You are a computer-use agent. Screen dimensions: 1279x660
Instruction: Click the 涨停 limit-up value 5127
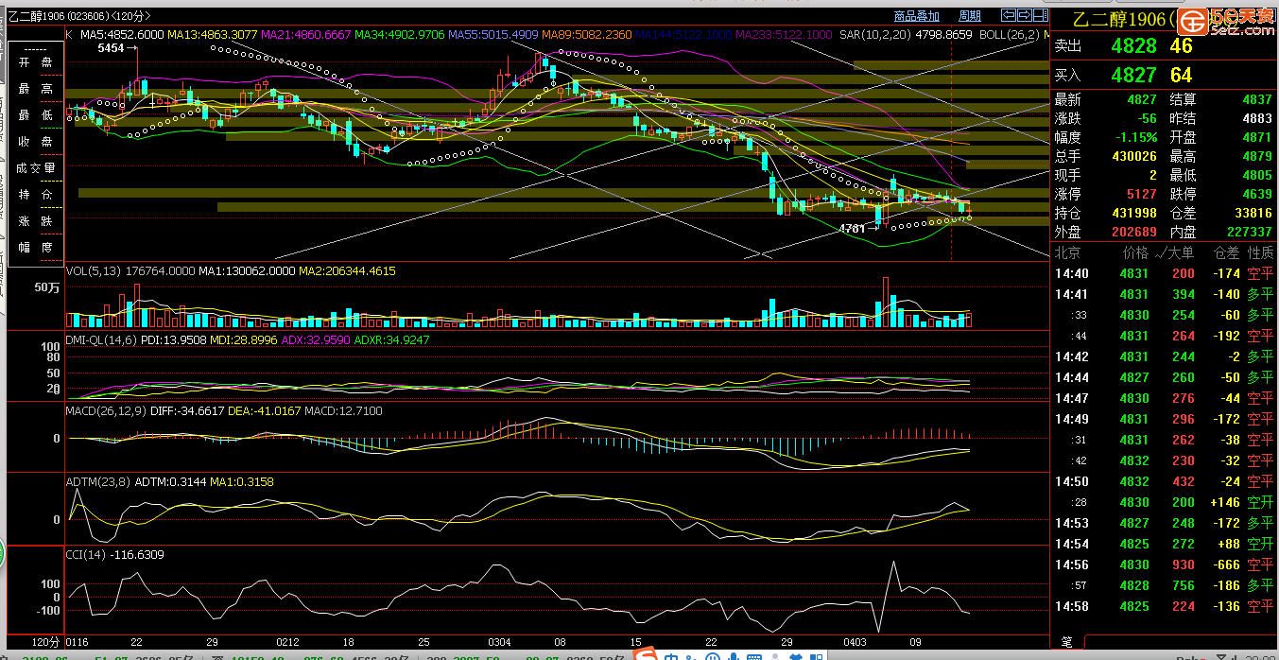coord(1142,194)
